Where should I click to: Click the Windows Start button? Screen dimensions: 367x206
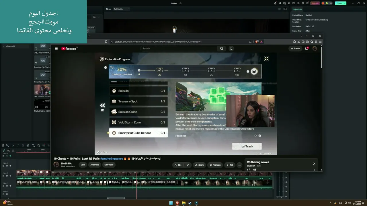tap(171, 203)
